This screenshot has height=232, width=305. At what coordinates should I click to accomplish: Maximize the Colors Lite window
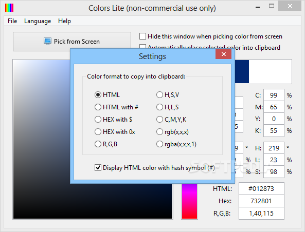pos(272,6)
